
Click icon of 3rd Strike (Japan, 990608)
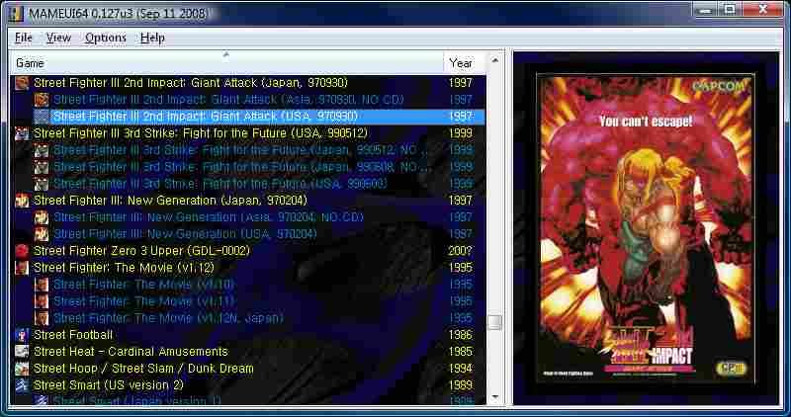(x=42, y=167)
